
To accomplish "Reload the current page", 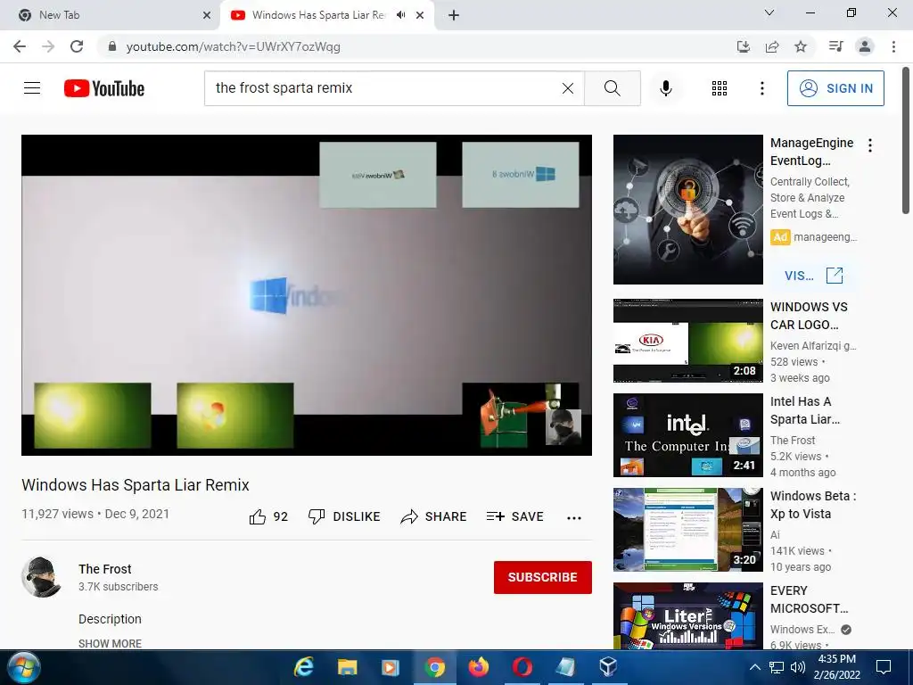I will [77, 46].
